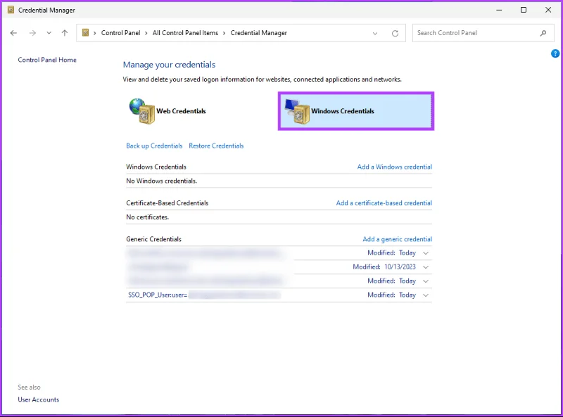Click the search magnifier icon
The height and width of the screenshot is (417, 563).
pyautogui.click(x=543, y=33)
